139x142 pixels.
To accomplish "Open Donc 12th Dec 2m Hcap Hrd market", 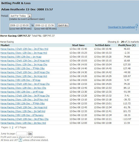I will pos(24,53).
